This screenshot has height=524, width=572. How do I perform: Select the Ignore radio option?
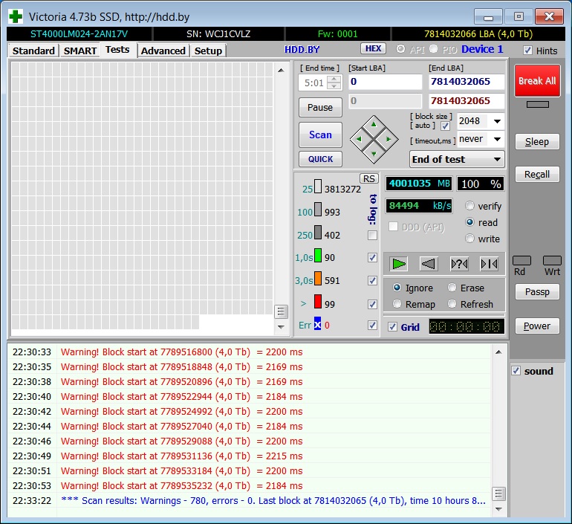pos(397,288)
